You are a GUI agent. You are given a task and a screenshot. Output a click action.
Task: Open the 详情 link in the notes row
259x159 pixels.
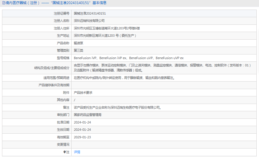[77, 152]
